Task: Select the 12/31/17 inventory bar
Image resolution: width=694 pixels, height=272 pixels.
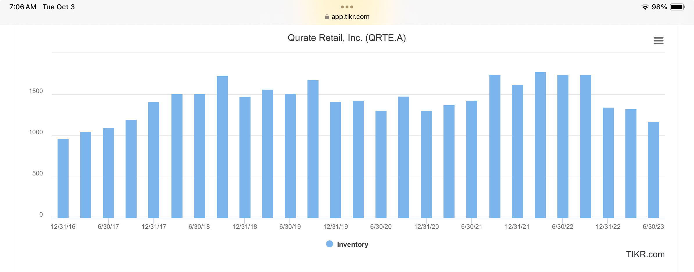Action: (154, 160)
